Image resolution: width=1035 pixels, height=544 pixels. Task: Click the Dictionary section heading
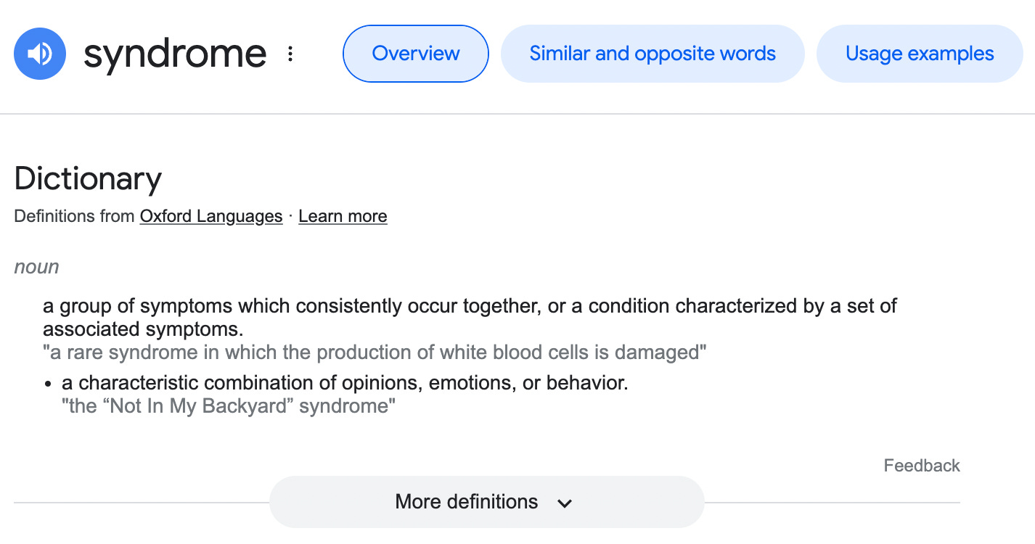(88, 178)
